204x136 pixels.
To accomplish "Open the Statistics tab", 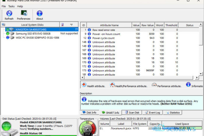I will [173, 112].
